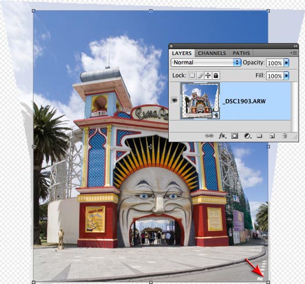Create new adjustment layer icon
Screen dimensions: 305x284
(x=247, y=136)
